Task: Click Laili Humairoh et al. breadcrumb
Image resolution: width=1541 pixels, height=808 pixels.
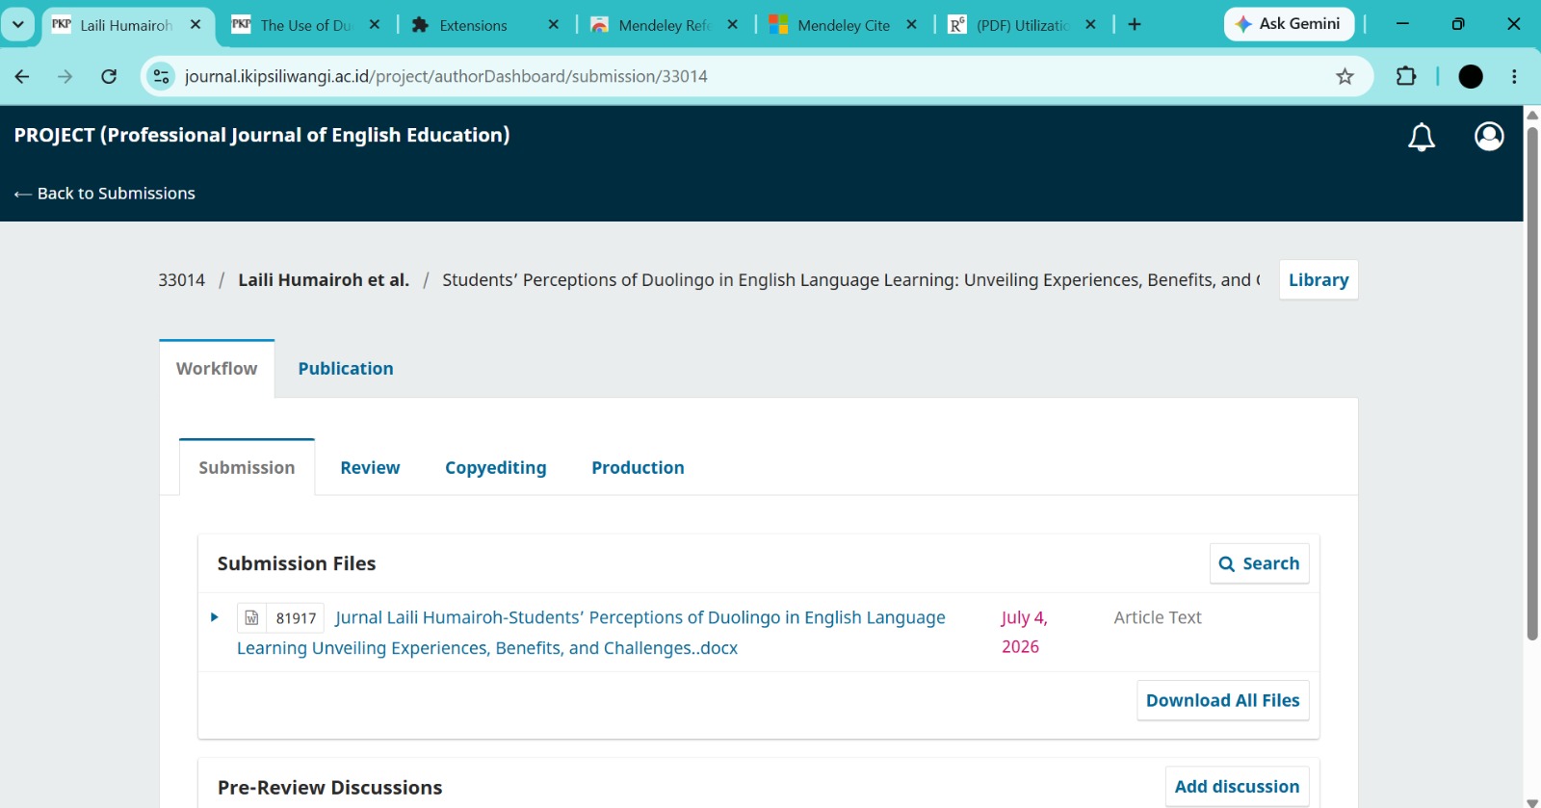Action: pos(324,280)
